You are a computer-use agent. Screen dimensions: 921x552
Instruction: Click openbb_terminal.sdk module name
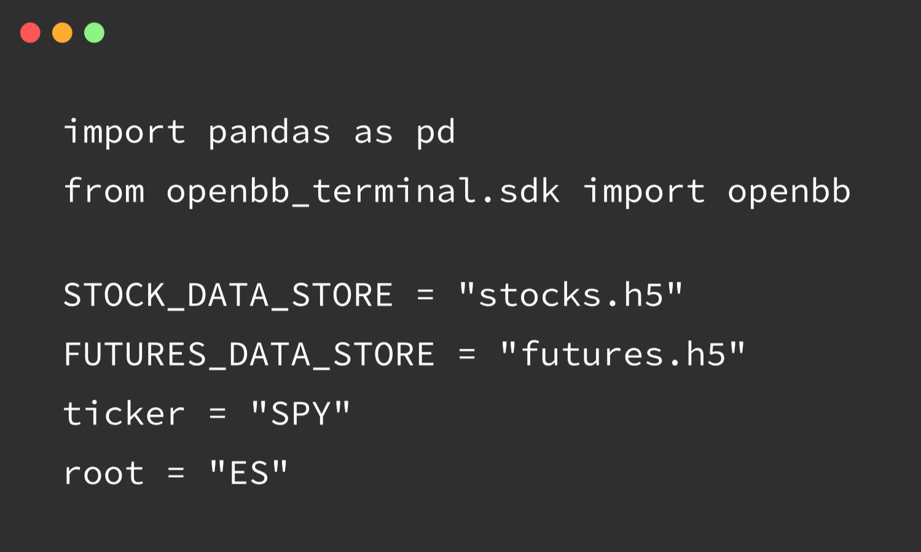pyautogui.click(x=363, y=191)
